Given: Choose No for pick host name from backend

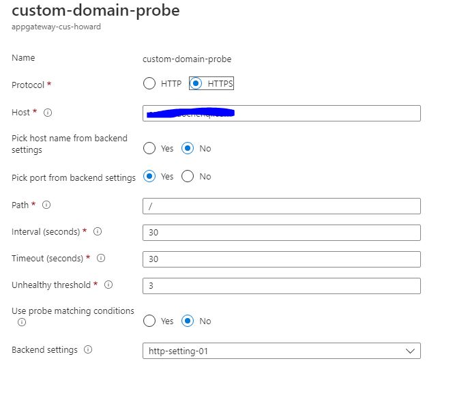Looking at the screenshot, I should point(188,148).
